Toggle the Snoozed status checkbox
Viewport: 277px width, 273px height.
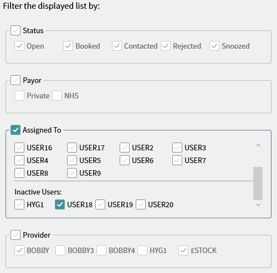(x=214, y=46)
